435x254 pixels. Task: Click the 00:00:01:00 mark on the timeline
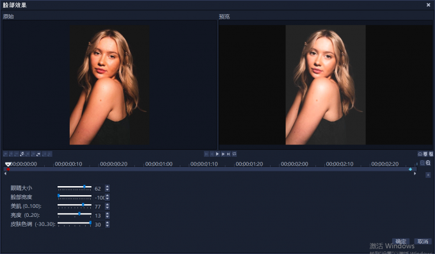[159, 164]
